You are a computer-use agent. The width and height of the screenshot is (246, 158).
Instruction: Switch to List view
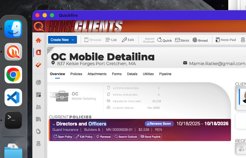[x=111, y=40]
